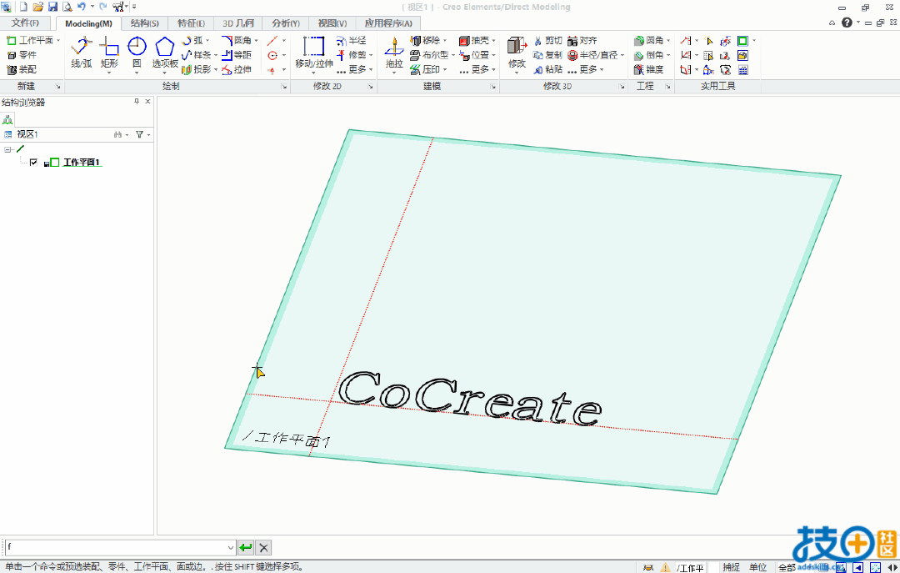900x573 pixels.
Task: Switch to the 3D 几何 tab
Action: 238,23
